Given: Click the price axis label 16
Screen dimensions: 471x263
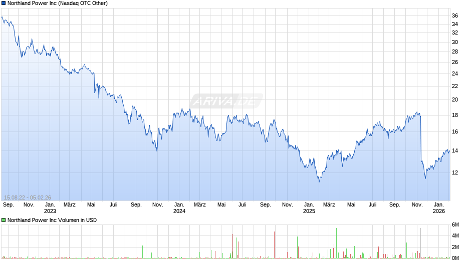Looking at the screenshot, I should coord(455,131).
